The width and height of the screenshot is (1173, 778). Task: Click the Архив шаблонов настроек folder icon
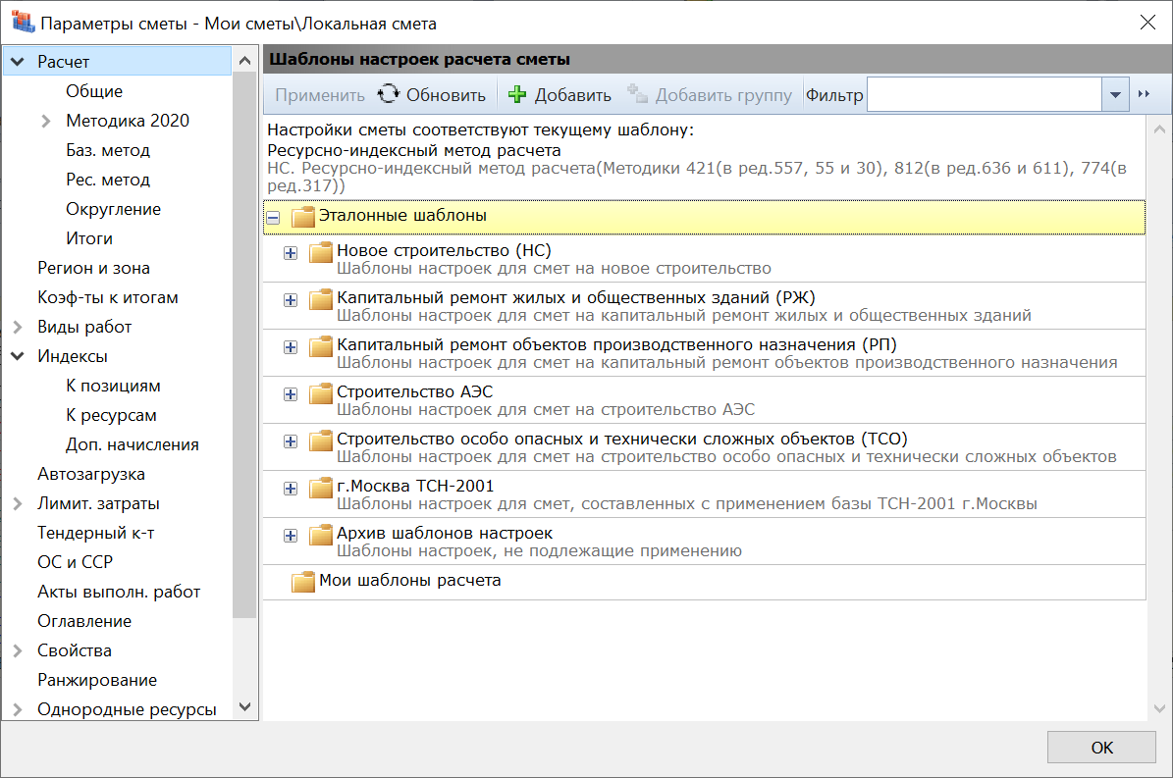(x=321, y=535)
